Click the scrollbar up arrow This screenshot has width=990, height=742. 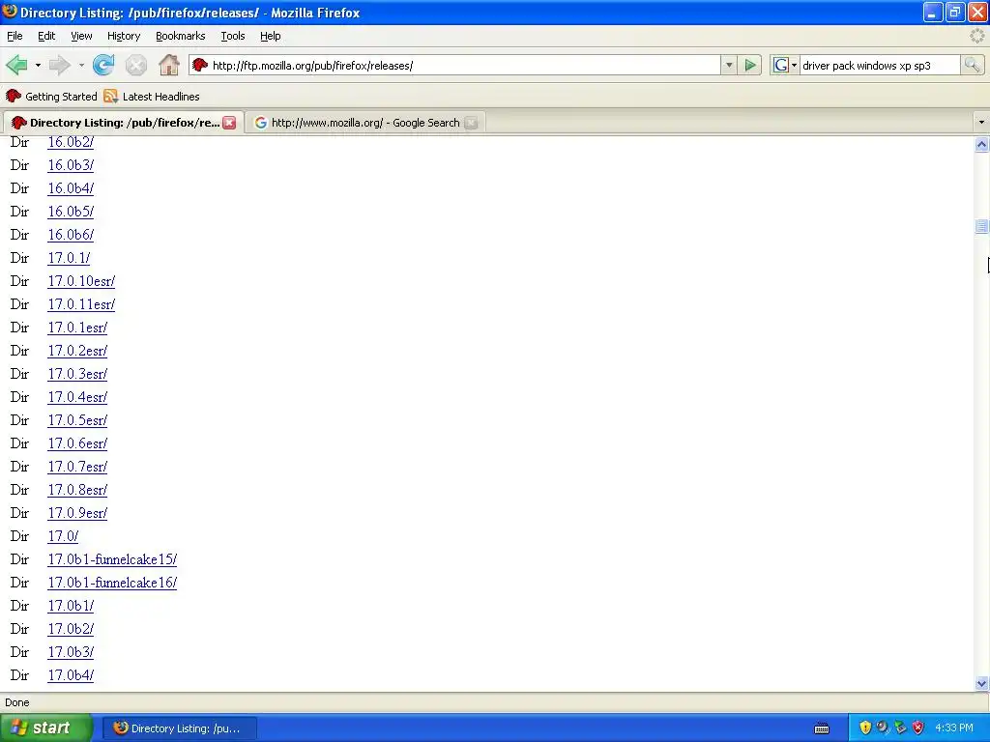click(981, 145)
